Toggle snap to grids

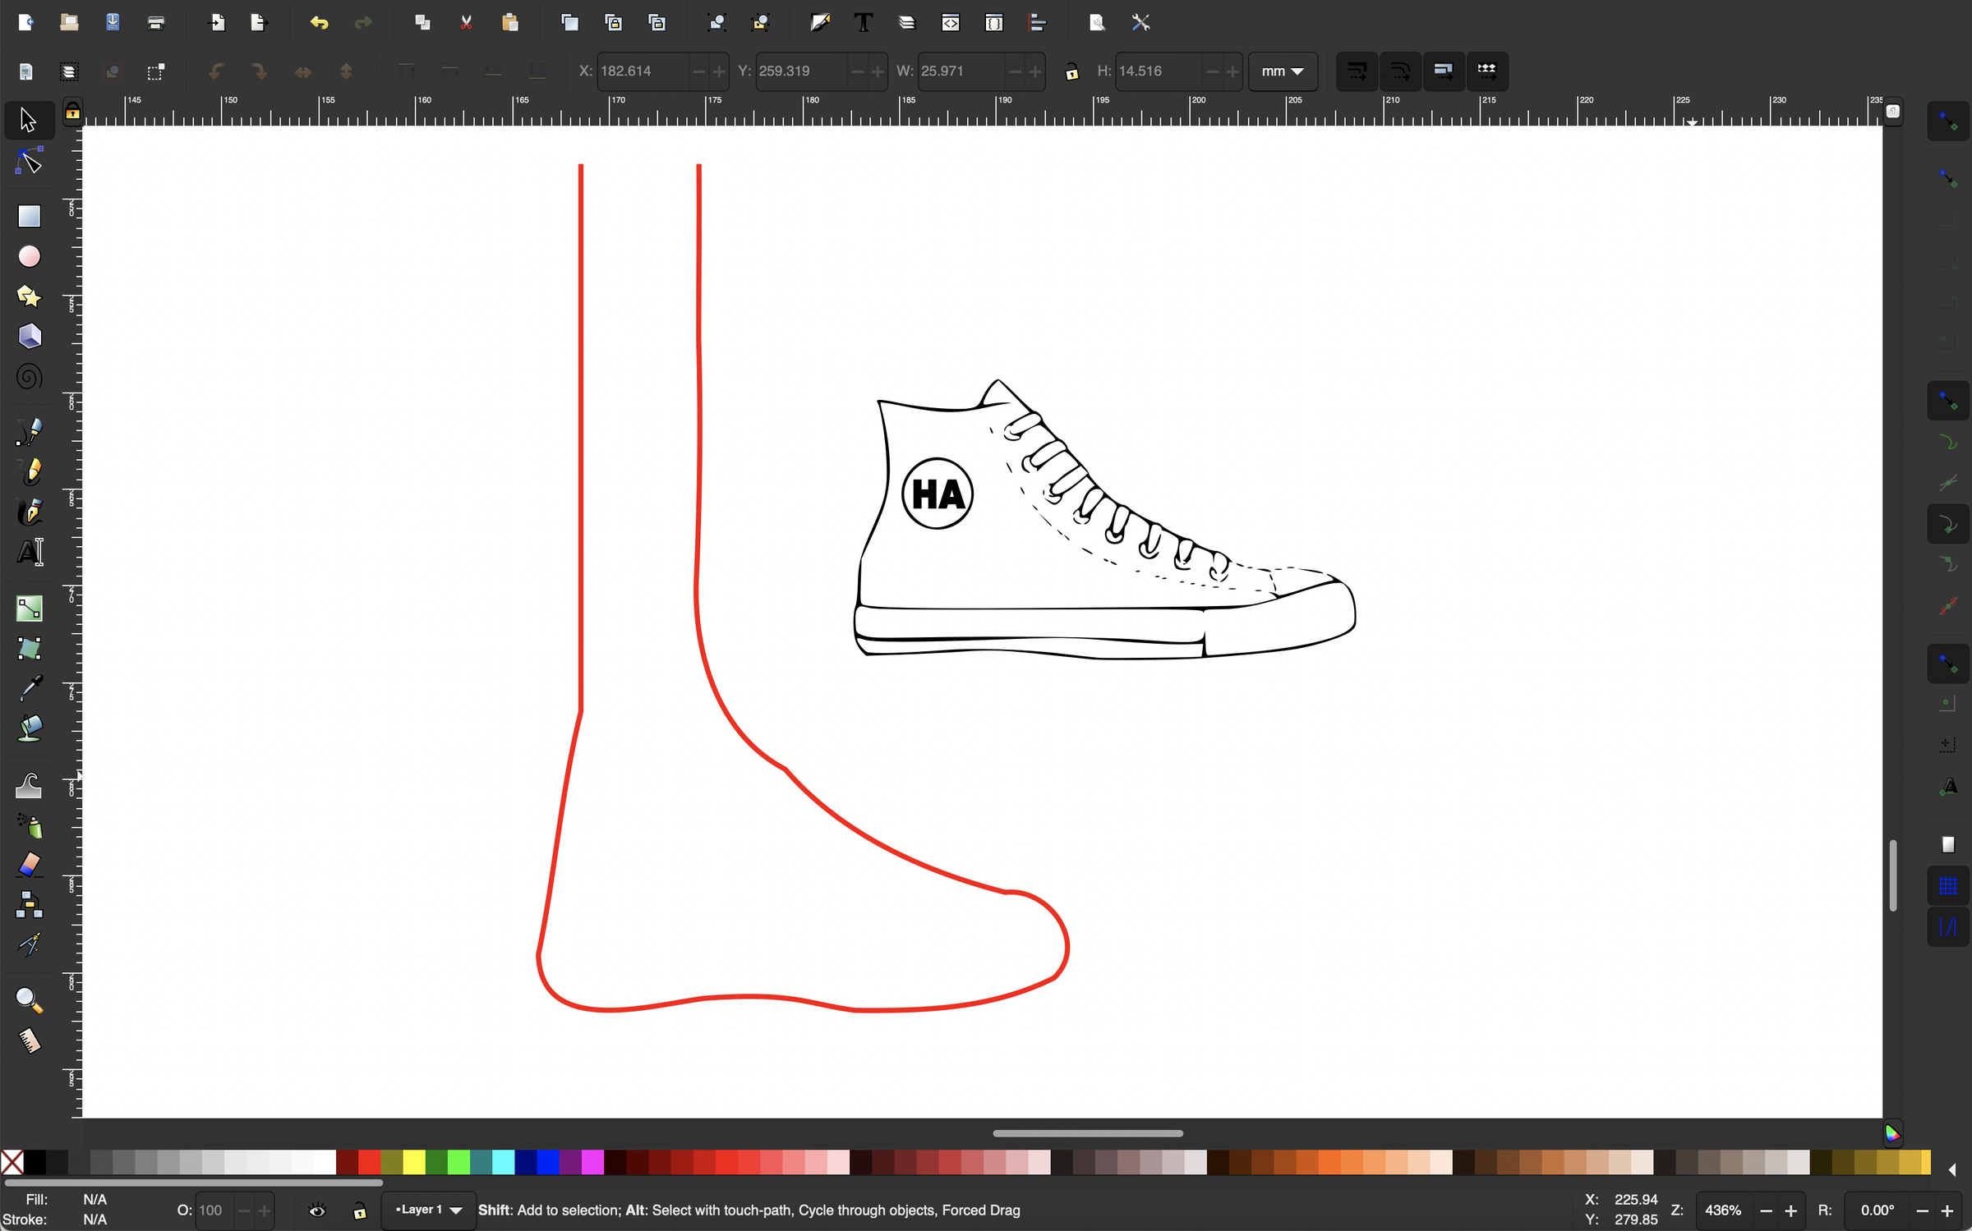[x=1948, y=886]
